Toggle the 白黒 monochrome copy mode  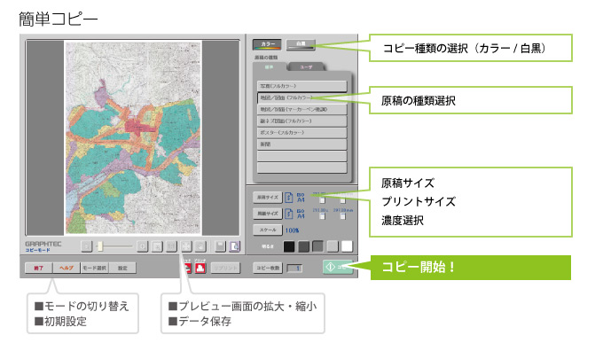(x=301, y=44)
